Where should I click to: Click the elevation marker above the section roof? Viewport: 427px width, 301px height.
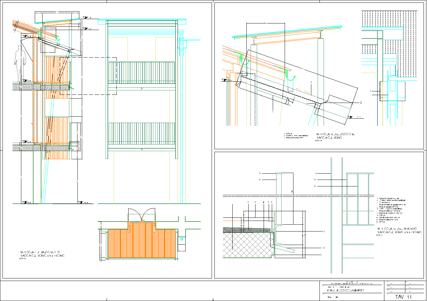tap(86, 18)
